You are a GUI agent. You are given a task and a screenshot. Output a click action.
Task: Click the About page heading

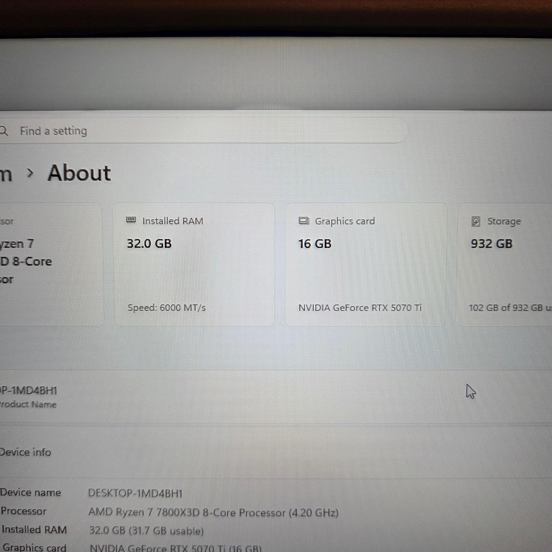point(79,173)
